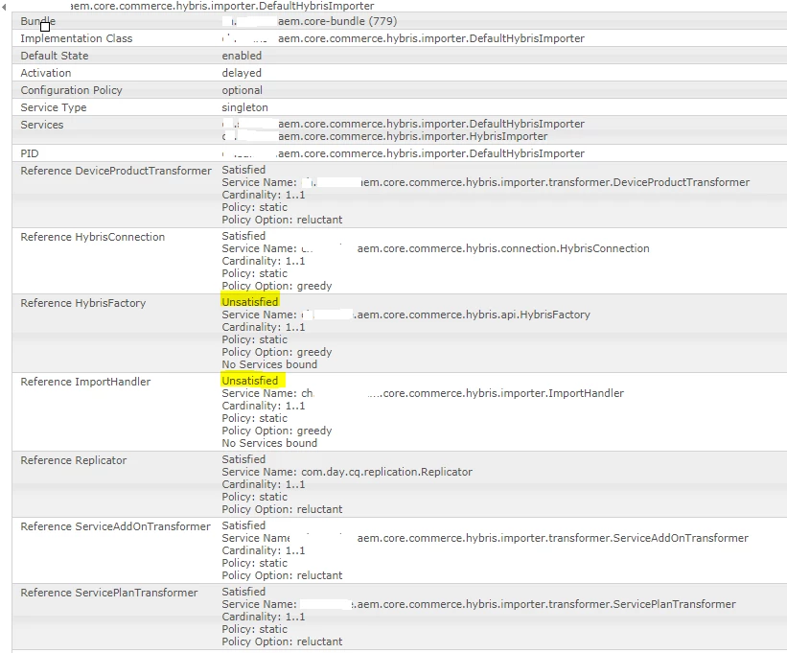This screenshot has height=653, width=787.
Task: Select the ServiceAddOnTransformer service name line
Action: (x=485, y=538)
